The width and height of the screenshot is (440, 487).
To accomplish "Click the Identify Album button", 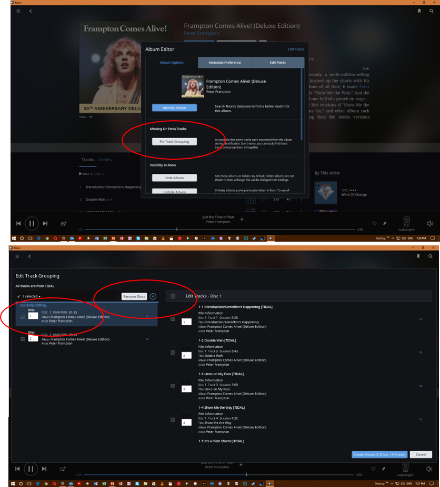I will tap(174, 108).
